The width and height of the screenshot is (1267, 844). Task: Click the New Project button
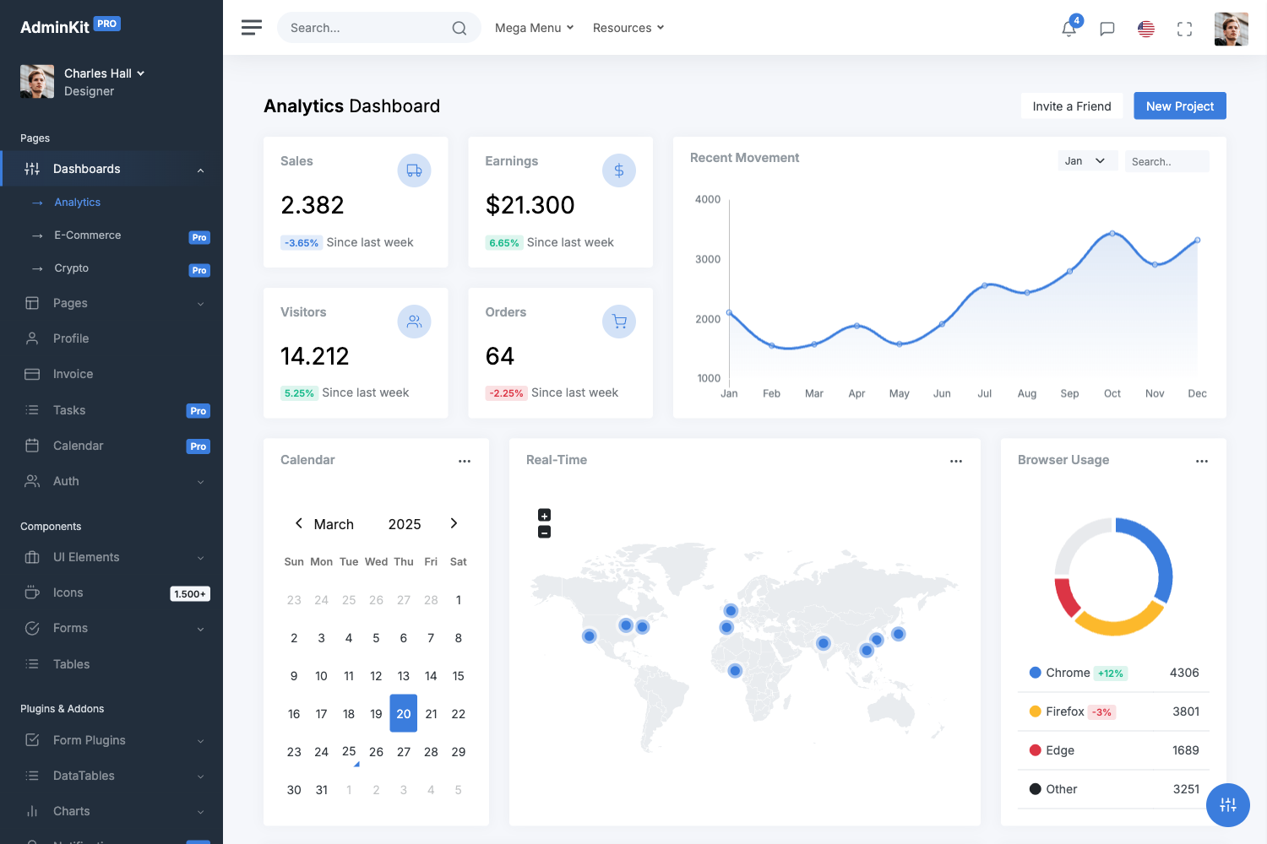tap(1179, 105)
